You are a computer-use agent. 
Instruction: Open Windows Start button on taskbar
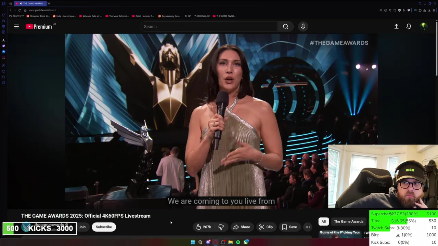pos(193,242)
